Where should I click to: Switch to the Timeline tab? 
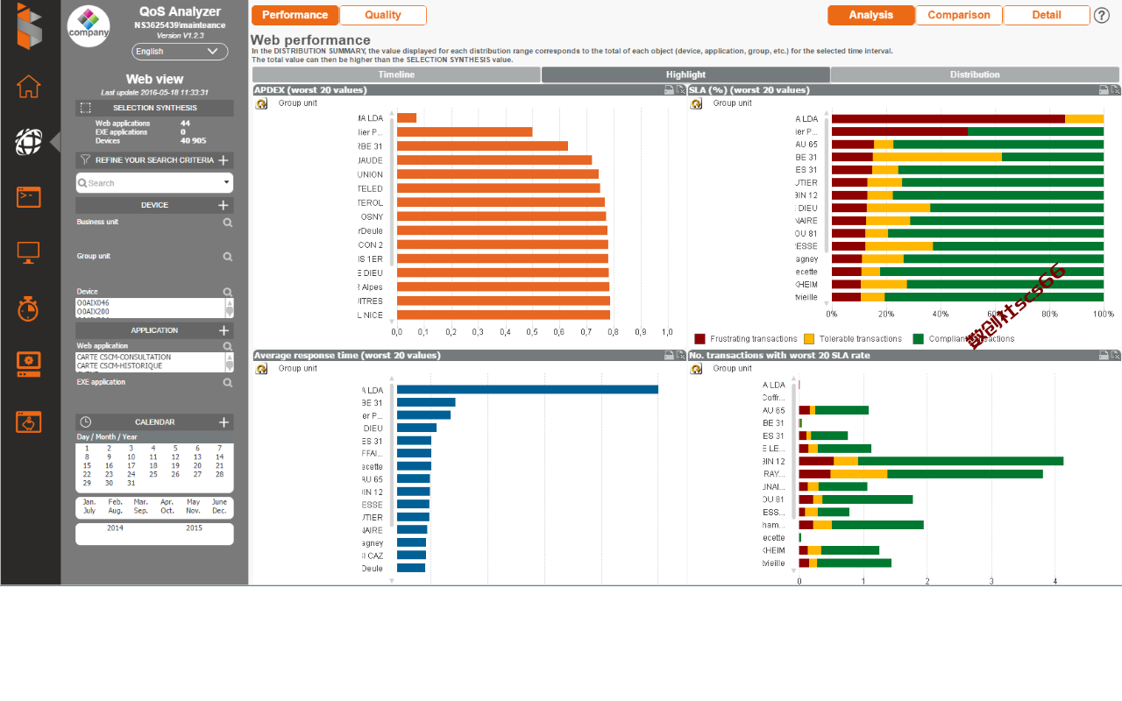coord(396,74)
